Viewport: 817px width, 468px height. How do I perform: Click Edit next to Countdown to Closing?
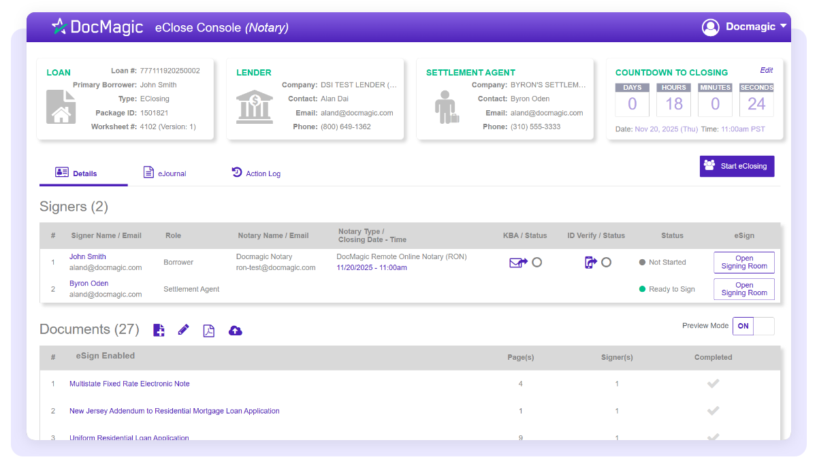tap(767, 70)
